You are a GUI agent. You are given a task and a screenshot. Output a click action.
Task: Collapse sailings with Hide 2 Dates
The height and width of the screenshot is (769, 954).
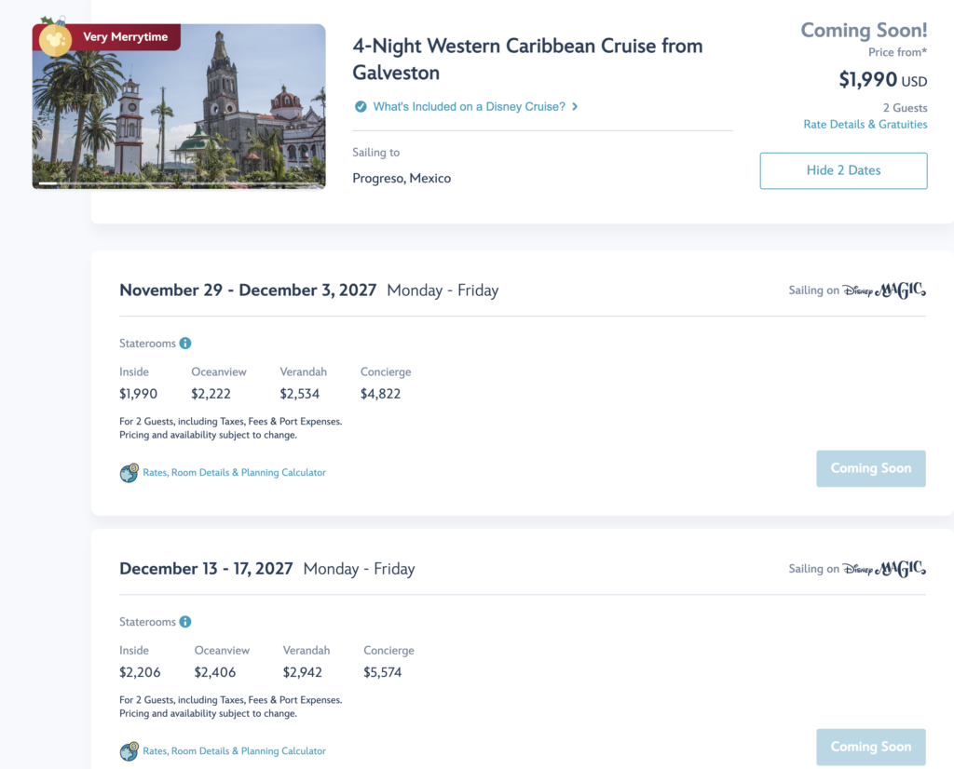pos(843,170)
